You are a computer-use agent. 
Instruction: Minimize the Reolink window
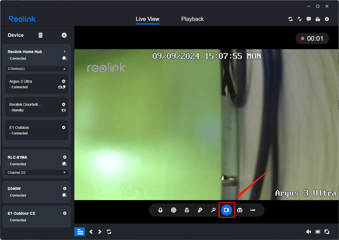pos(308,6)
